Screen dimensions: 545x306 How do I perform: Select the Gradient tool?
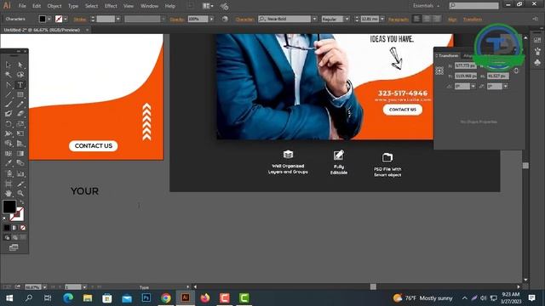tap(20, 153)
